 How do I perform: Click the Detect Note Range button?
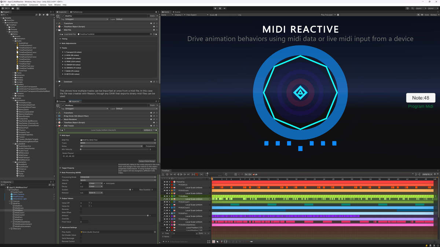[x=147, y=161]
